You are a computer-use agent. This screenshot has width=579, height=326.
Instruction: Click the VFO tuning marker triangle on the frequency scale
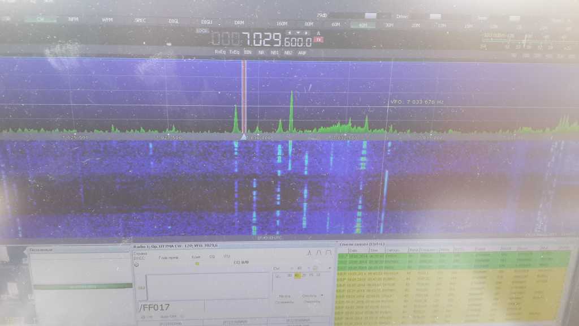(x=244, y=136)
